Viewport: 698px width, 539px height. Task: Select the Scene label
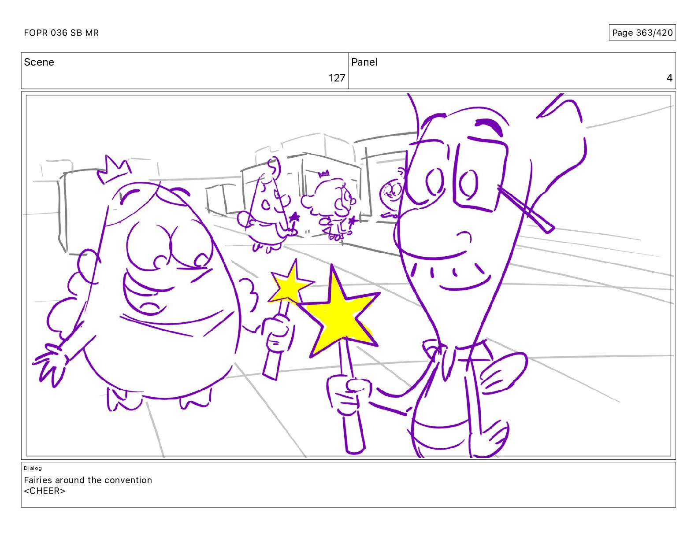tap(39, 62)
